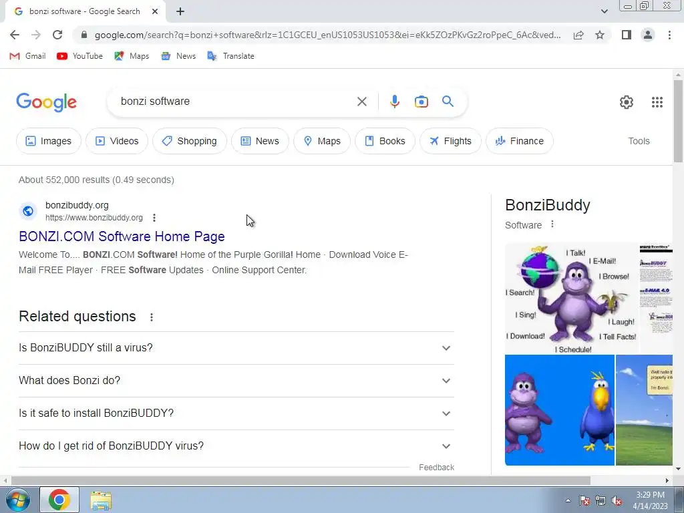Open BonziBuddy panel more options
Viewport: 684px width, 513px height.
tap(552, 224)
